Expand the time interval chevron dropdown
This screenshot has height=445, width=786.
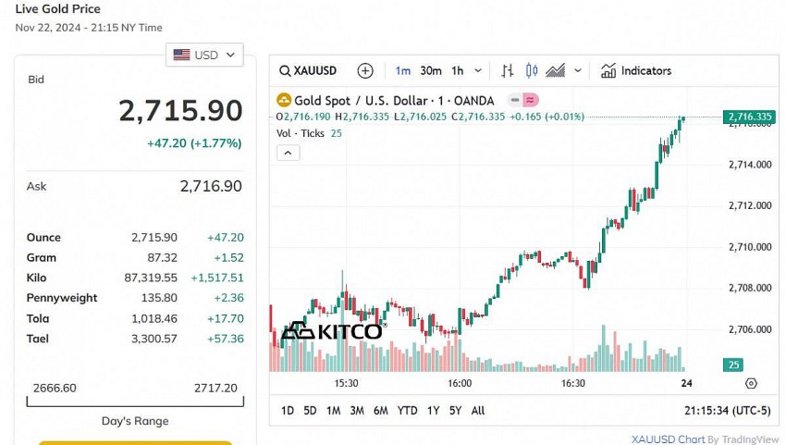coord(478,71)
